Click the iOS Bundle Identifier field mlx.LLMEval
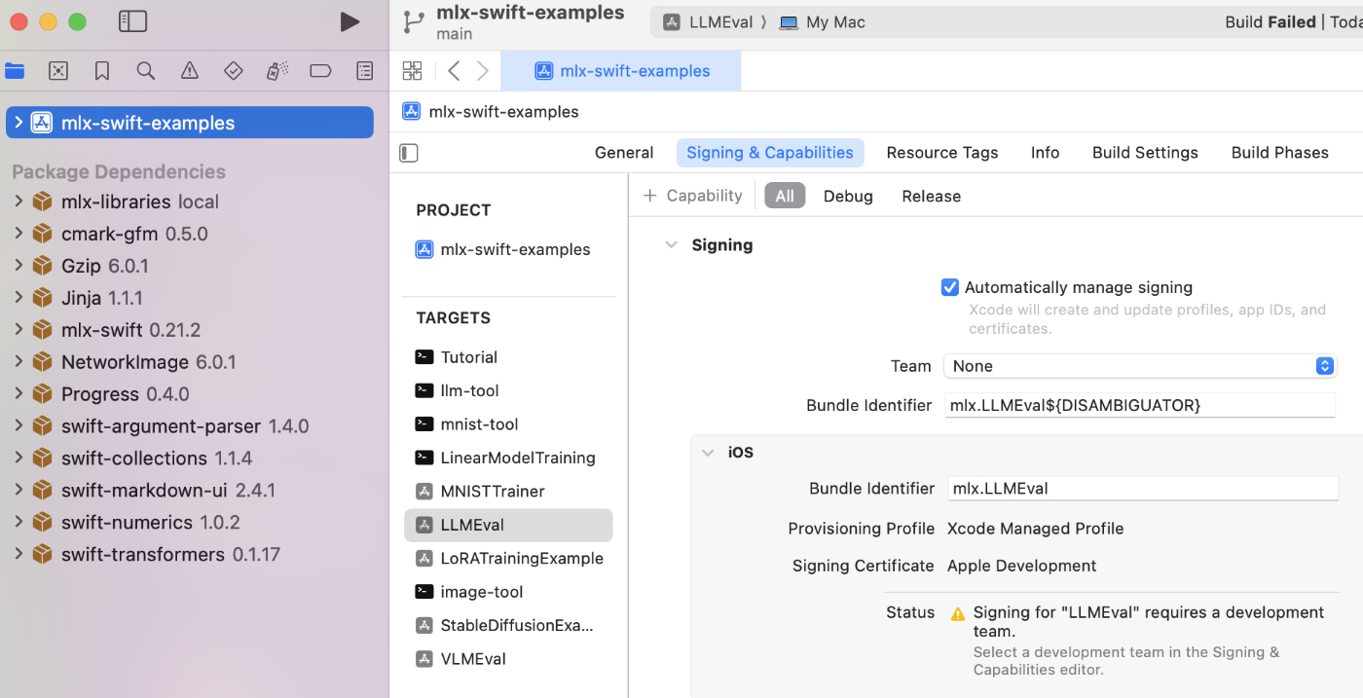Screen dimensions: 1363x698 [1142, 489]
